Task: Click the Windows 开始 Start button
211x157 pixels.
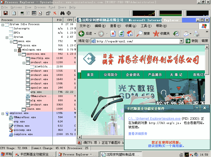Action: point(6,154)
